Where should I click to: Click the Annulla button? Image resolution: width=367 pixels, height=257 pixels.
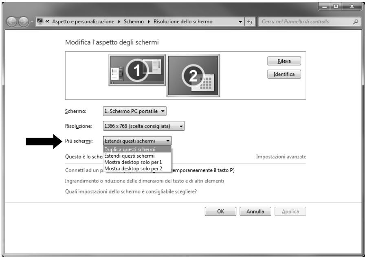point(255,211)
